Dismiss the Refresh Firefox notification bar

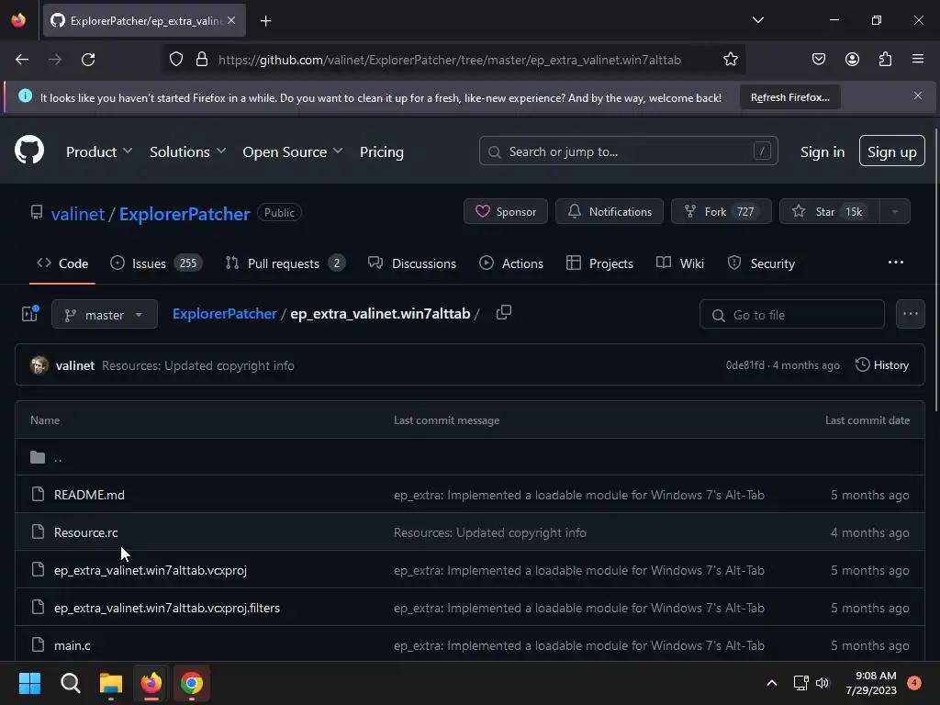coord(918,95)
